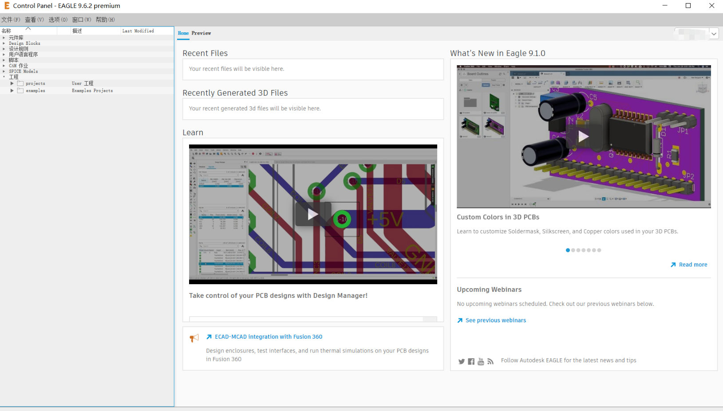Select the examples folder icon
The height and width of the screenshot is (411, 723).
coord(20,90)
